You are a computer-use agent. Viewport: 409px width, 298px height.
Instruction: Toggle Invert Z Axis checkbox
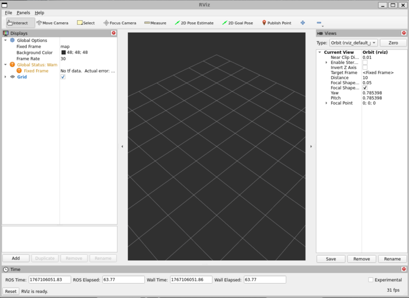(x=365, y=67)
